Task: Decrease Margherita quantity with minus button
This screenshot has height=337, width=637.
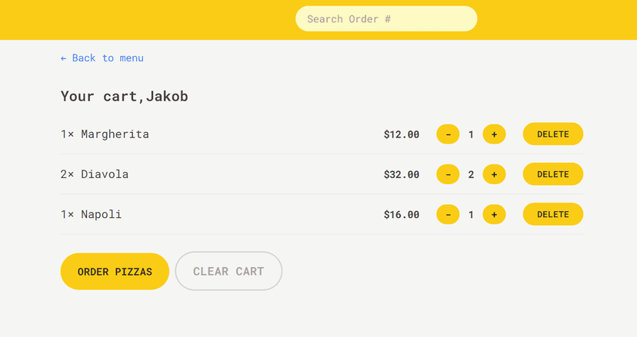Action: click(x=448, y=134)
